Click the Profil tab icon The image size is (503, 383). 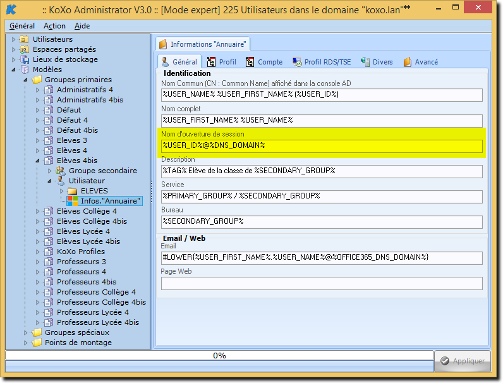211,62
